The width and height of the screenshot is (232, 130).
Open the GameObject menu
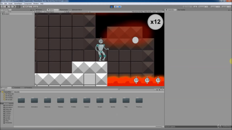[18, 4]
